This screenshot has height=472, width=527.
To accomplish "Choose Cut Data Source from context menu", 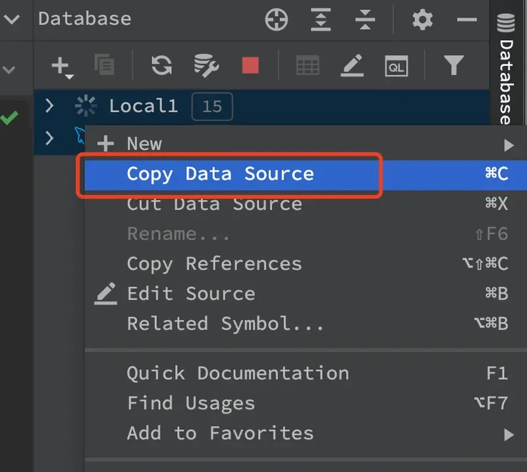I will (x=214, y=204).
